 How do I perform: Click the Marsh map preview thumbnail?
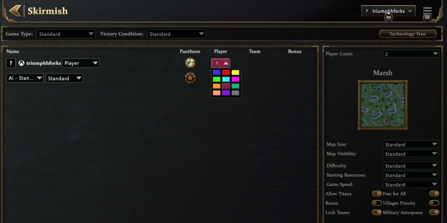[x=382, y=105]
